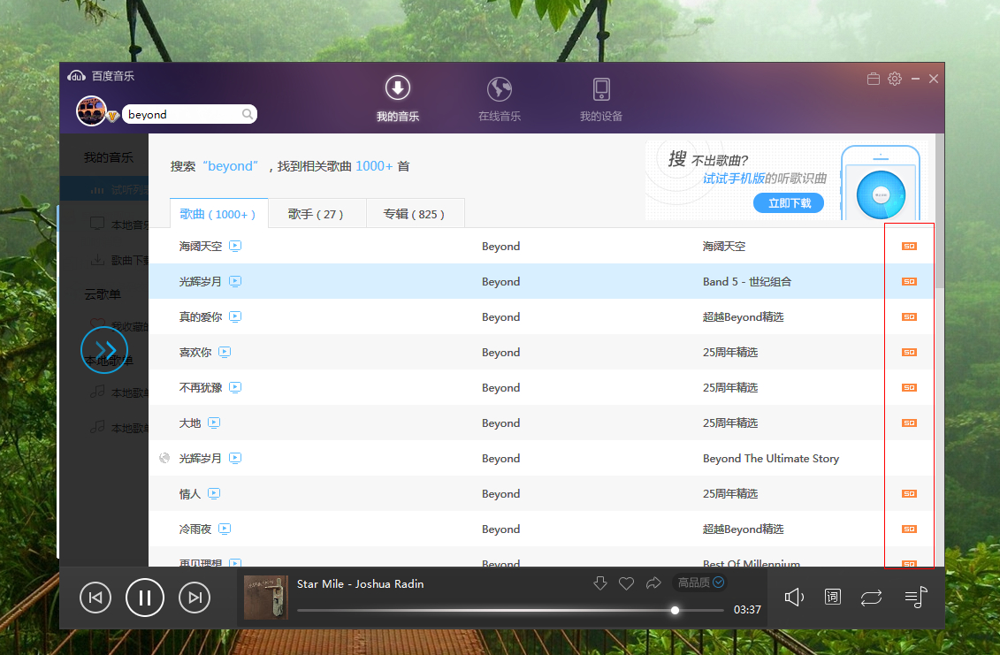This screenshot has width=1000, height=655.
Task: Open 25周年精选 album in 大地 row
Action: point(730,423)
